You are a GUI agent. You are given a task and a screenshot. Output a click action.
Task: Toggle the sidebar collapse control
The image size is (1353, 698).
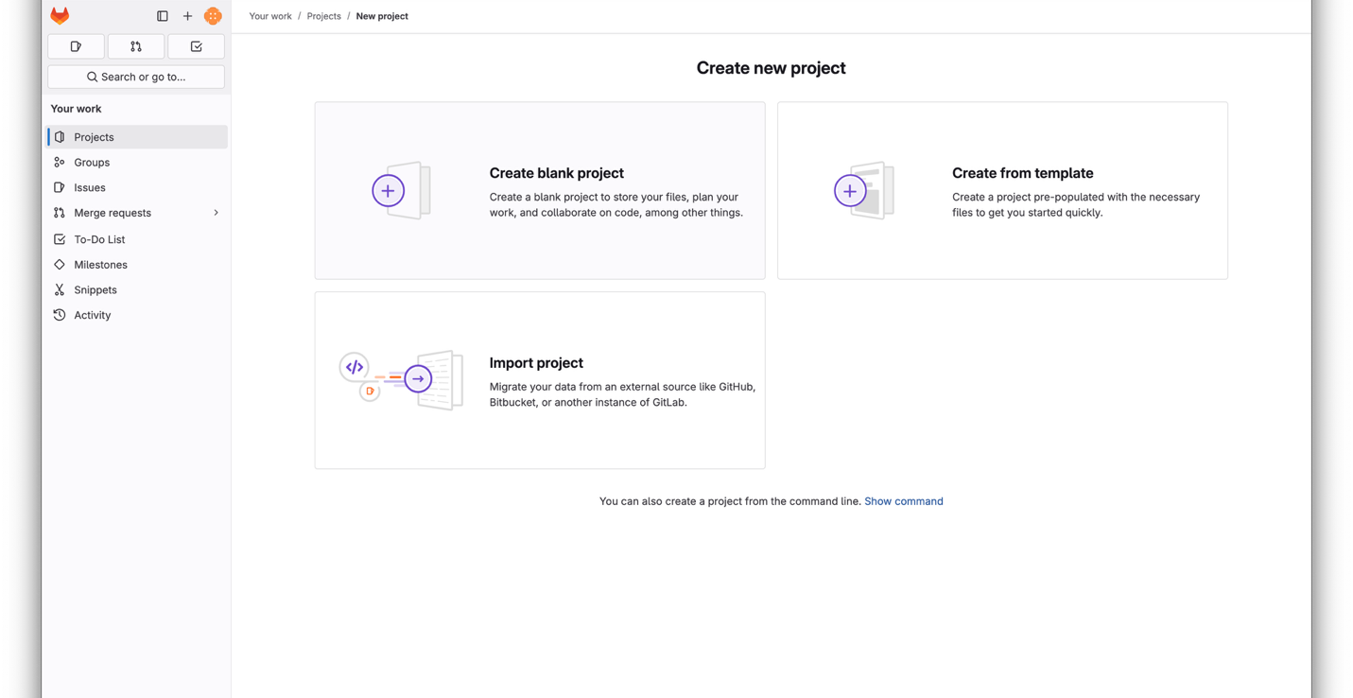coord(163,15)
